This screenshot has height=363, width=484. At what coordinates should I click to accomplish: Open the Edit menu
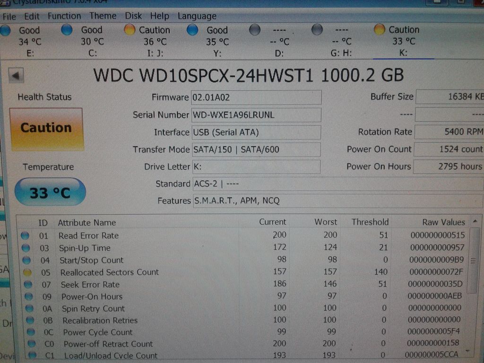32,16
